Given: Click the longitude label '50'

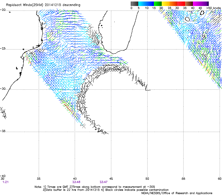Looking at the screenshot, I should point(147,179).
